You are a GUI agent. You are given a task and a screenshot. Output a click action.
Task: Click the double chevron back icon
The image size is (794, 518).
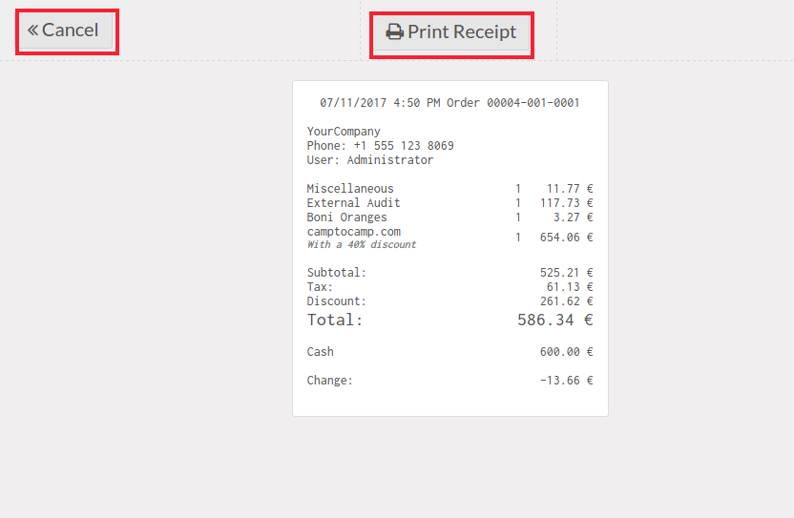32,31
